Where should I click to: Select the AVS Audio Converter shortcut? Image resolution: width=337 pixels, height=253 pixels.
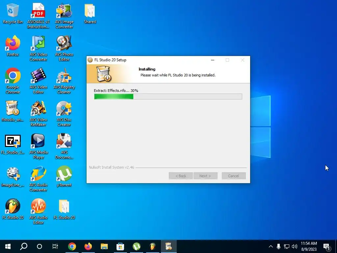coord(38,179)
